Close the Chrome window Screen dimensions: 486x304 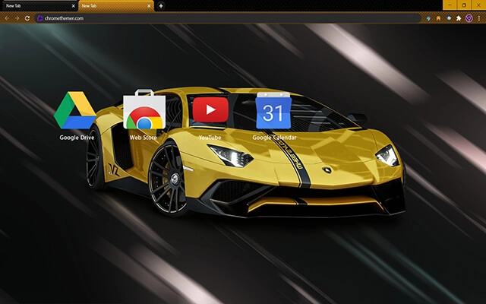[x=478, y=5]
